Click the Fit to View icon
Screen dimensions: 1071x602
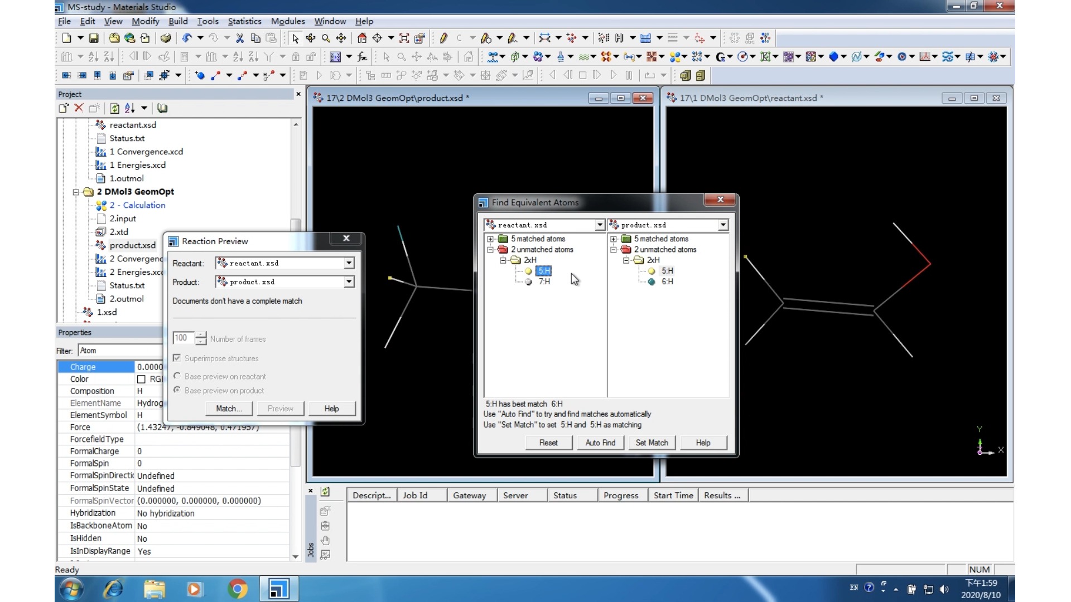tap(404, 38)
